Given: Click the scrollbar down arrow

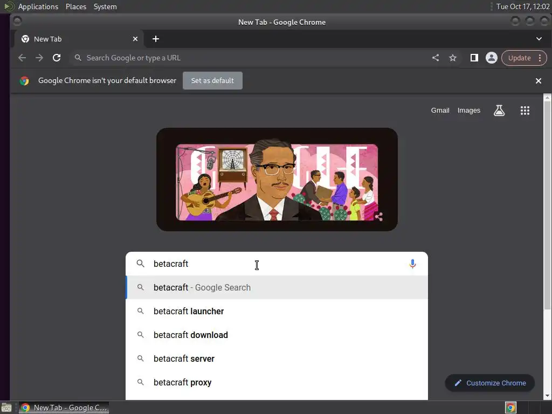Looking at the screenshot, I should click(547, 396).
